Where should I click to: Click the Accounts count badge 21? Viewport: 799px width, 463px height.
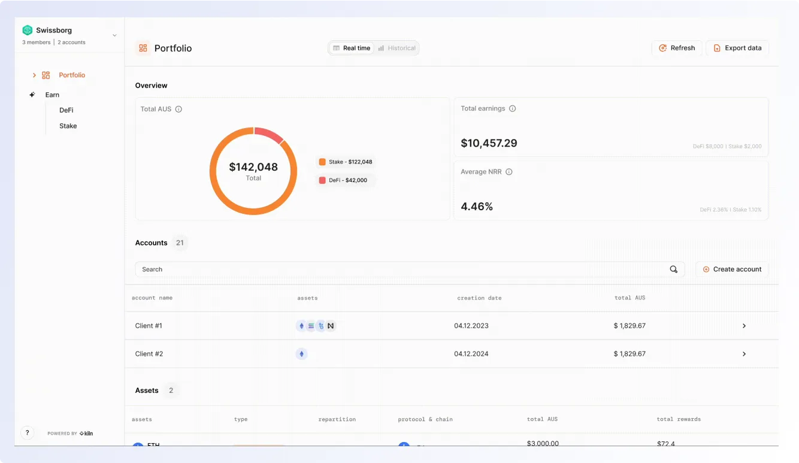click(180, 243)
